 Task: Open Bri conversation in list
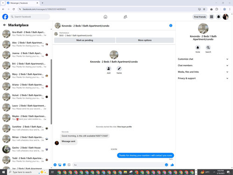[x=26, y=65]
